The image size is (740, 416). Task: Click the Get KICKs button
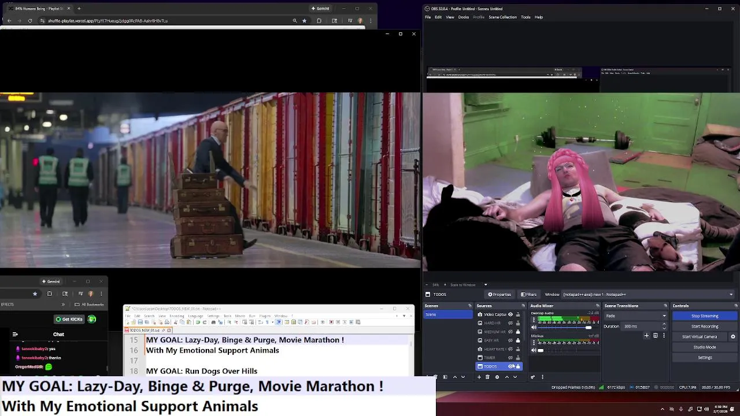pos(69,319)
